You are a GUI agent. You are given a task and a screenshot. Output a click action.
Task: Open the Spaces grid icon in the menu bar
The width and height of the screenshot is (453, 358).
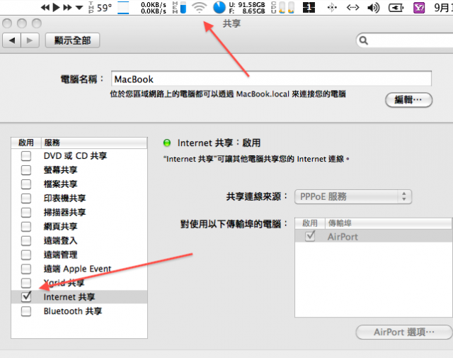[x=309, y=8]
